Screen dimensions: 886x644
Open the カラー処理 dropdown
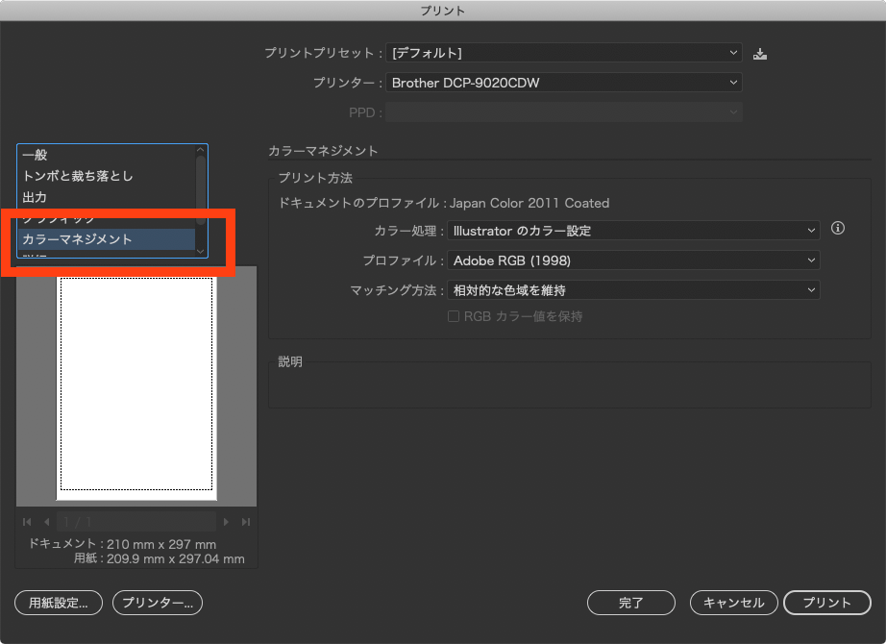tap(633, 231)
